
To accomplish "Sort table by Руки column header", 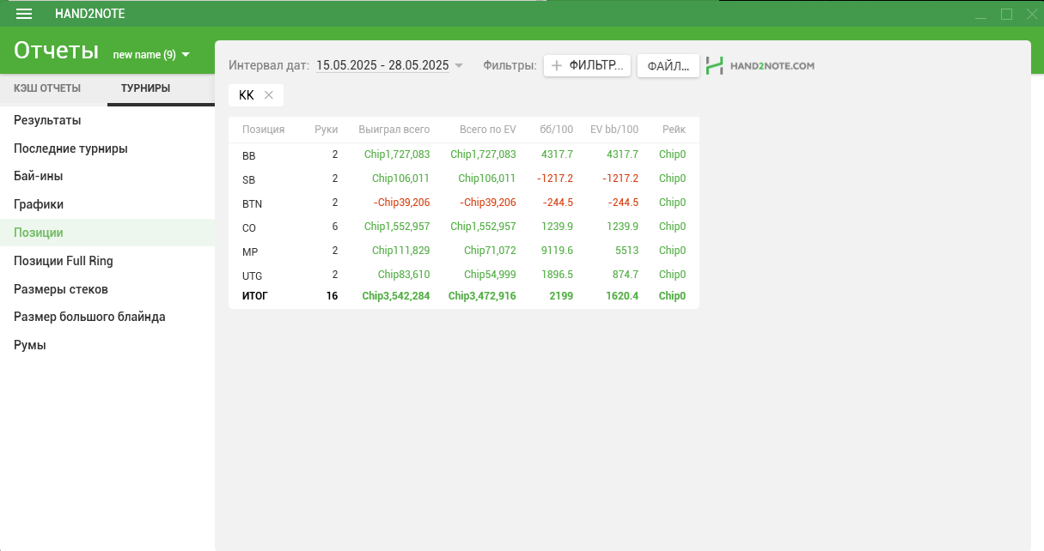I will pyautogui.click(x=326, y=130).
